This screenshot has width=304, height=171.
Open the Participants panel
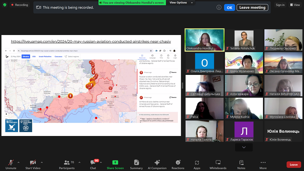tap(67, 164)
